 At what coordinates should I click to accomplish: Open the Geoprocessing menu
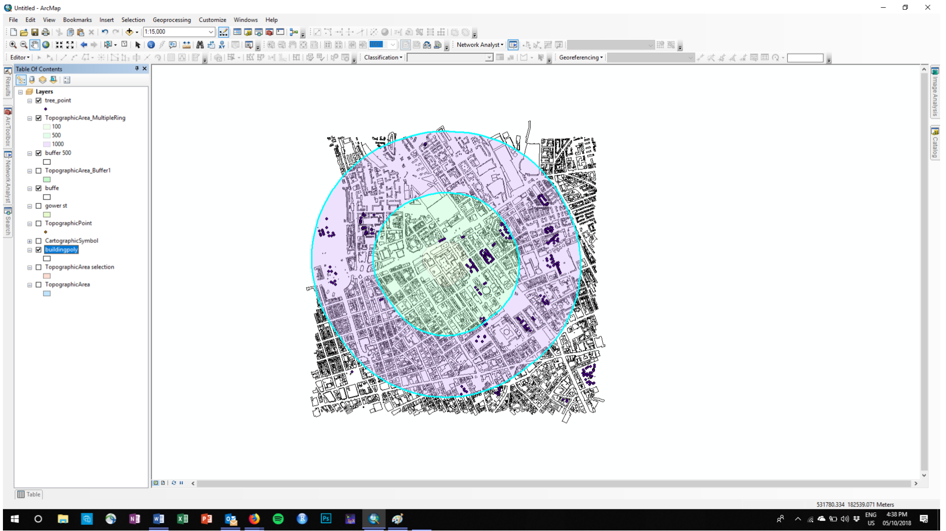coord(172,20)
